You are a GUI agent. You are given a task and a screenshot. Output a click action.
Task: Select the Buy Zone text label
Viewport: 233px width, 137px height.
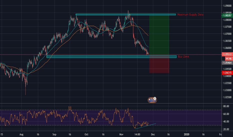click(183, 57)
